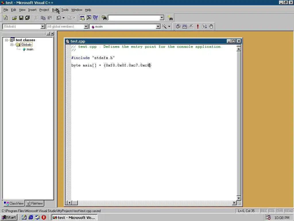Click the Go debug icon
Screen dimensions: 294x221
(204, 26)
